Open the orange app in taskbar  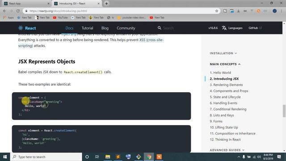[x=159, y=157]
